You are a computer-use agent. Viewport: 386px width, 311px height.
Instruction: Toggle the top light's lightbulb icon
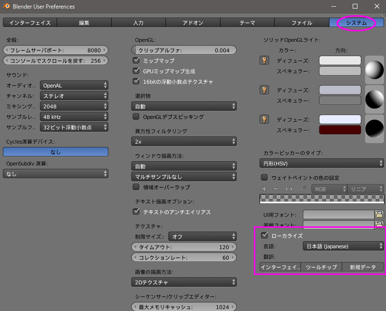click(x=264, y=60)
